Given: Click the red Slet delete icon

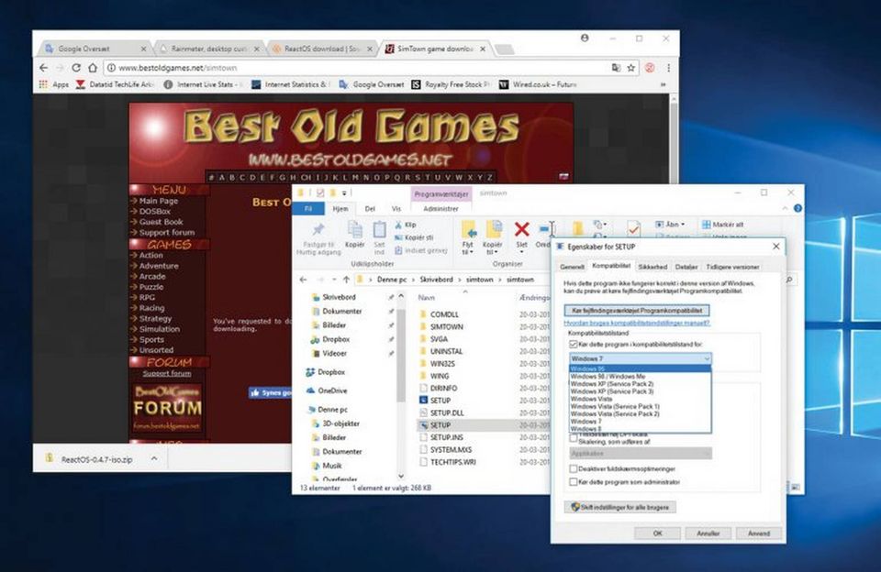Looking at the screenshot, I should (x=521, y=229).
